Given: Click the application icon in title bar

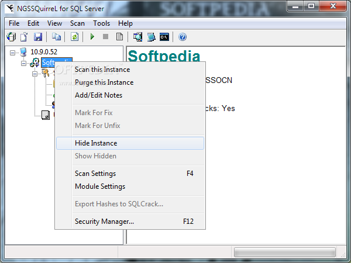Looking at the screenshot, I should 10,9.
